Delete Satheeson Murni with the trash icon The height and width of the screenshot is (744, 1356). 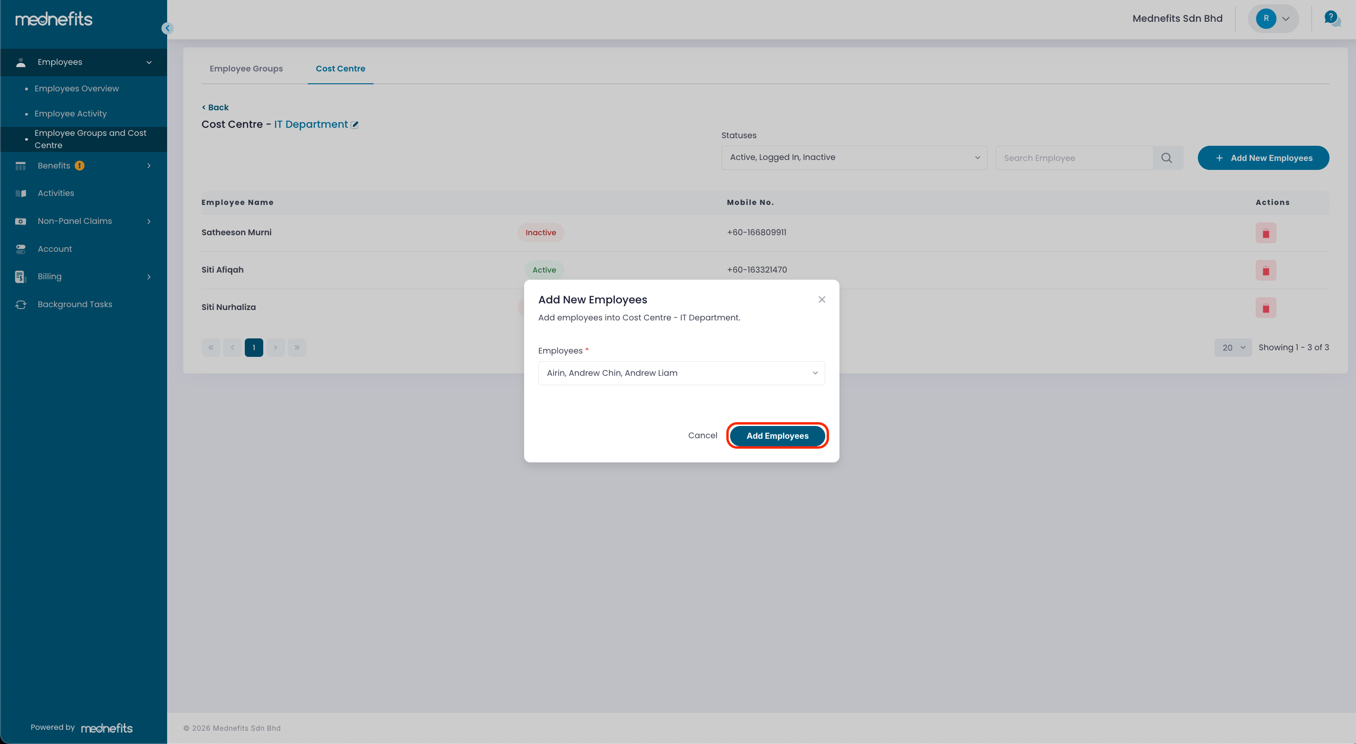pyautogui.click(x=1266, y=233)
